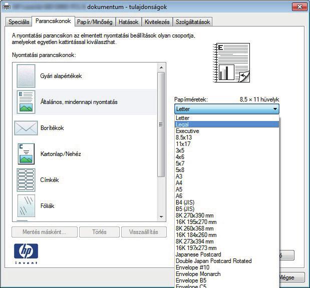The height and width of the screenshot is (288, 310).
Task: Pick 16K 197x273 mm size
Action: pyautogui.click(x=226, y=248)
